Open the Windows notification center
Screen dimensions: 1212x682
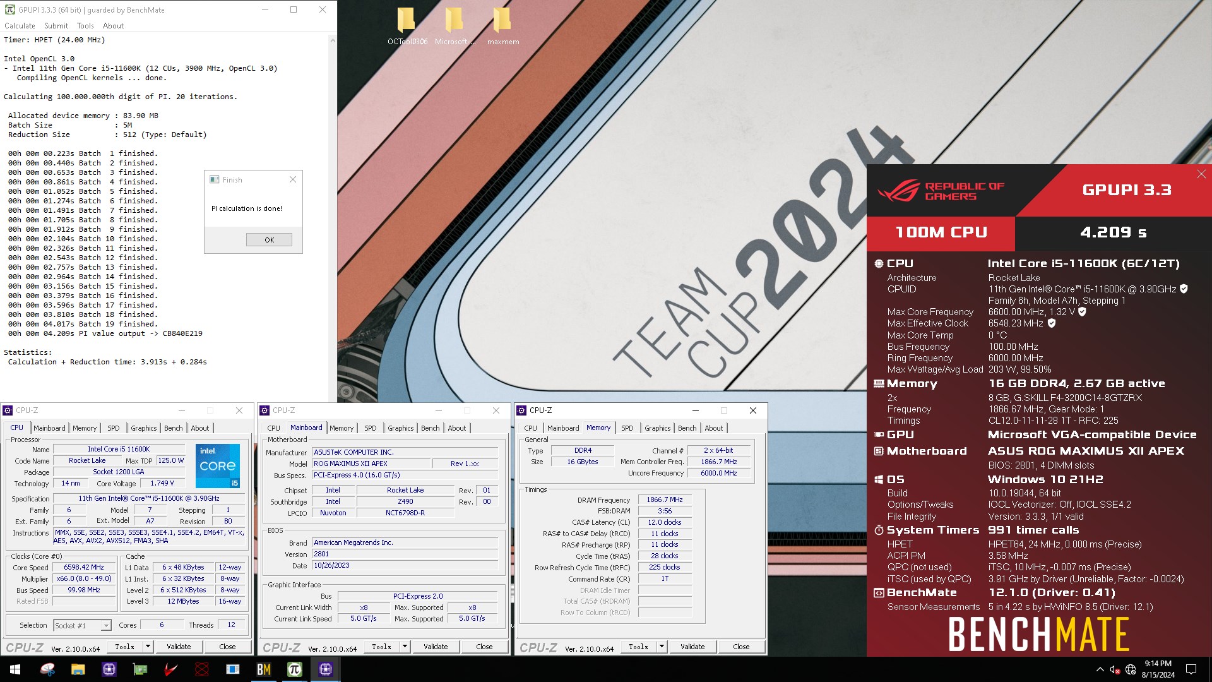(1191, 669)
